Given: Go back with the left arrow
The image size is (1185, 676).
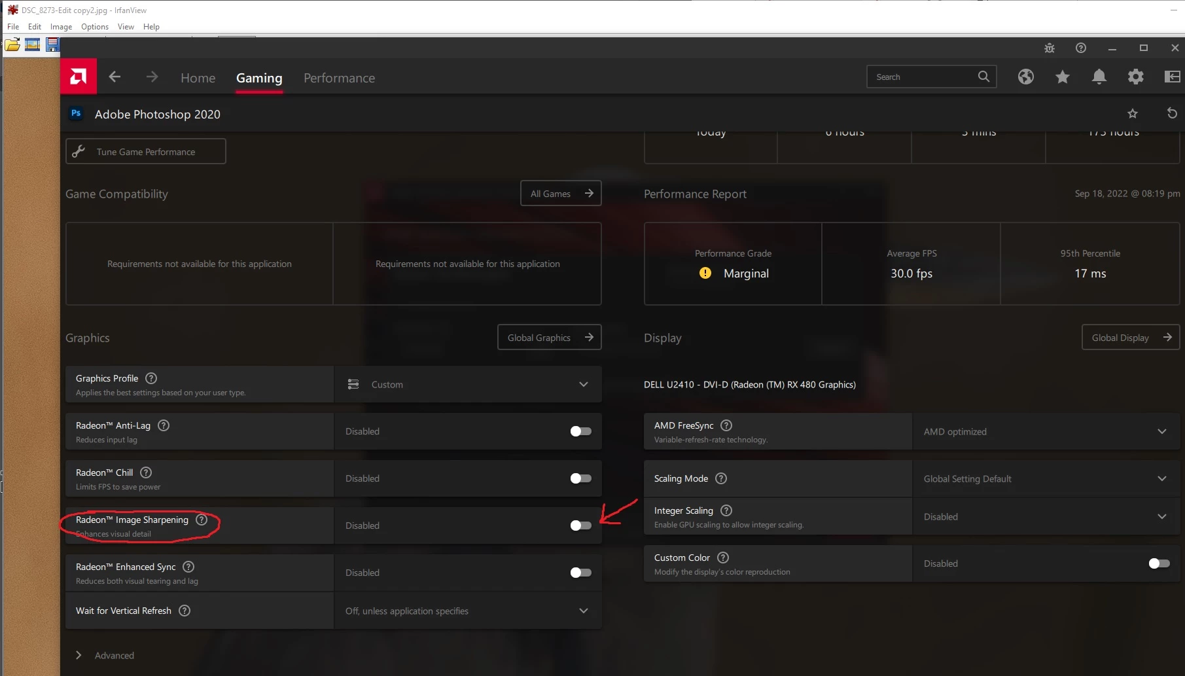Looking at the screenshot, I should click(115, 77).
